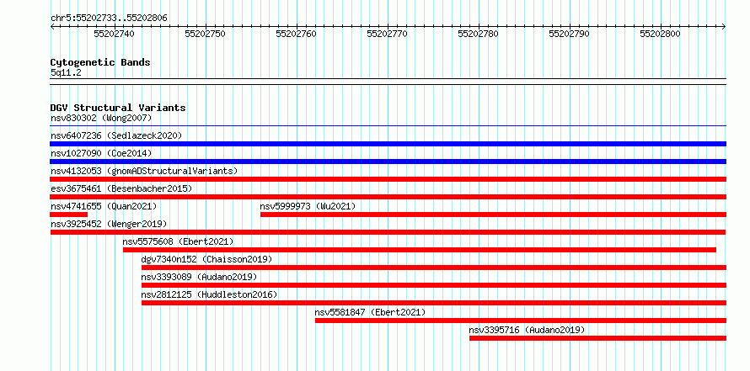Image resolution: width=750 pixels, height=371 pixels.
Task: Click the red bar for nsv4132053
Action: click(x=388, y=179)
